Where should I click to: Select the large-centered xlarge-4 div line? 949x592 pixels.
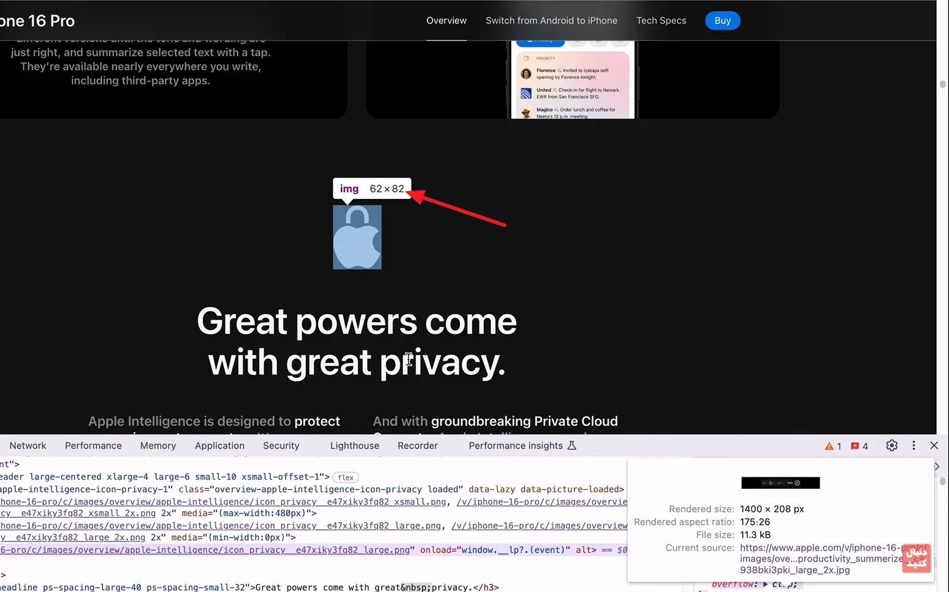(165, 477)
